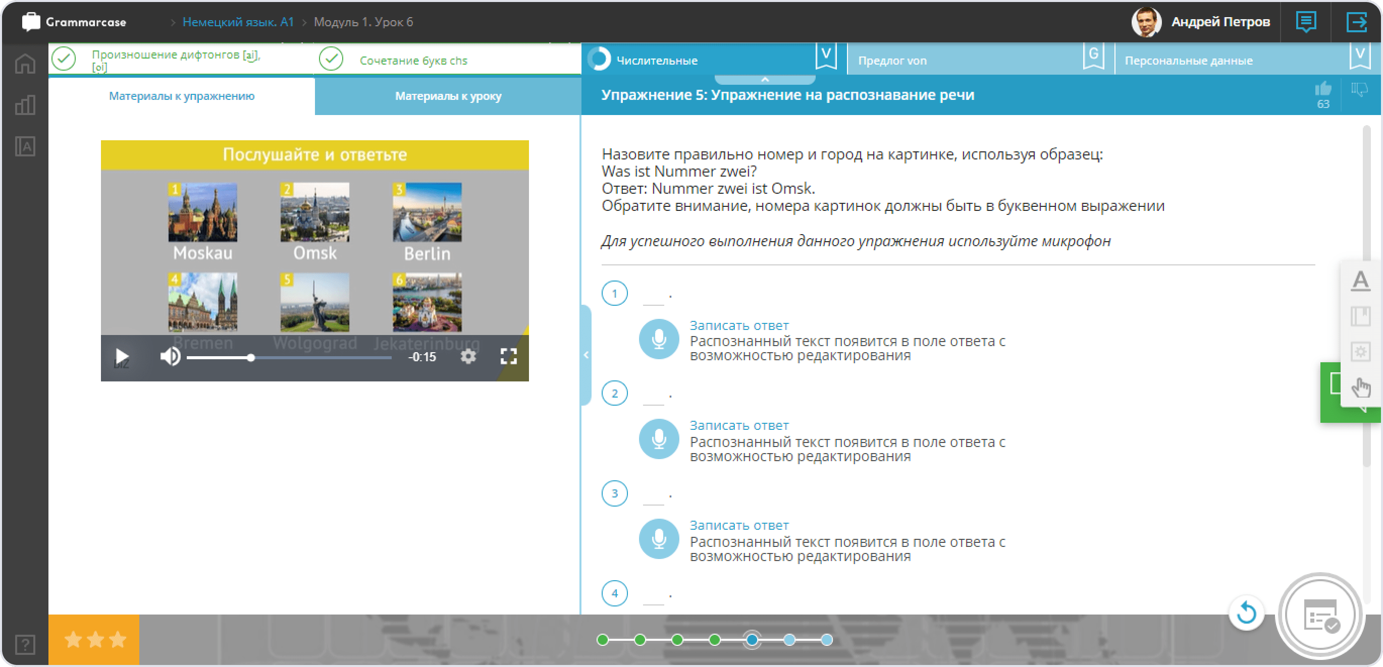Screen dimensions: 1383x667
Task: Click answer field for question 2
Action: 653,396
